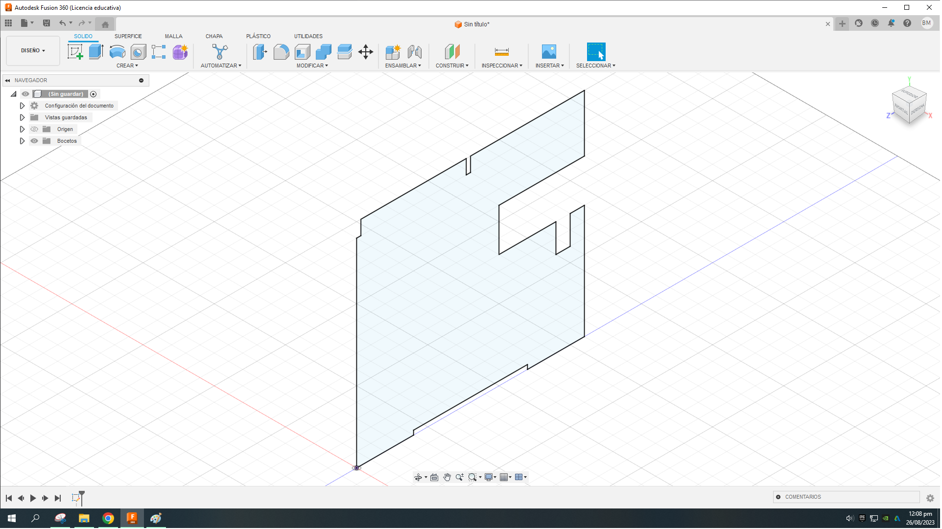The width and height of the screenshot is (942, 529).
Task: Click the Pan hand tool
Action: [447, 478]
